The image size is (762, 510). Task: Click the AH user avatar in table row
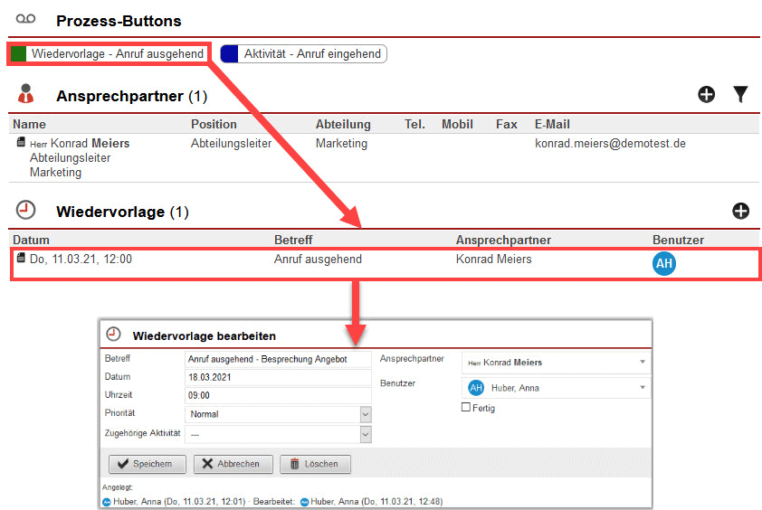click(664, 262)
